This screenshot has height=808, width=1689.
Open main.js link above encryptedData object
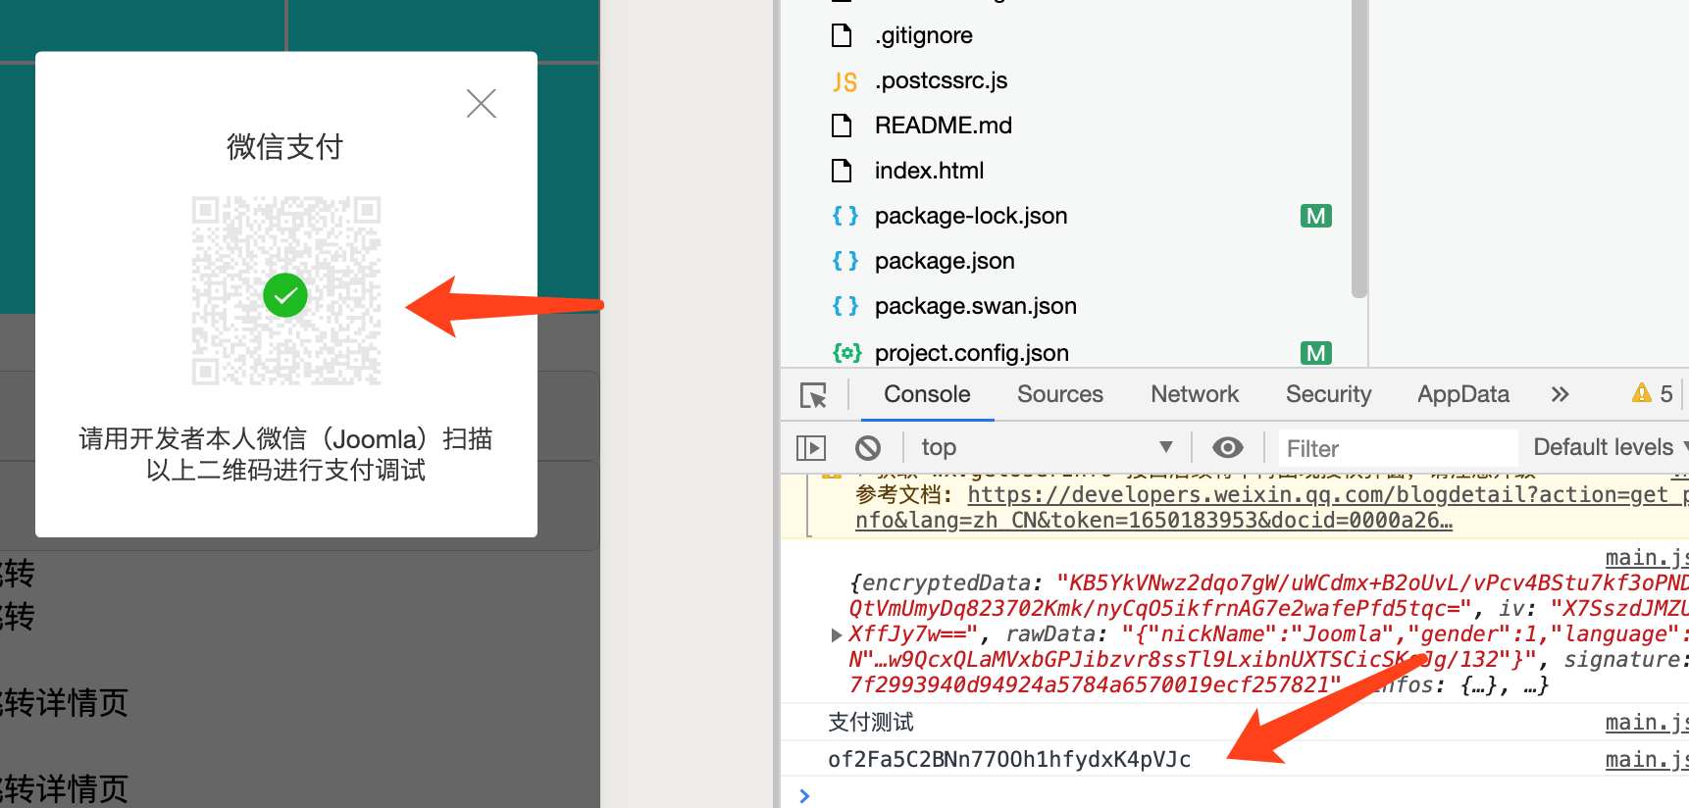point(1646,558)
